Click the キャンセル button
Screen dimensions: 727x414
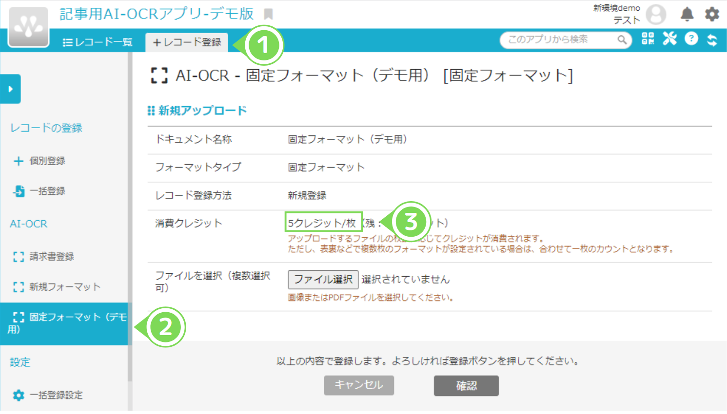tap(359, 385)
